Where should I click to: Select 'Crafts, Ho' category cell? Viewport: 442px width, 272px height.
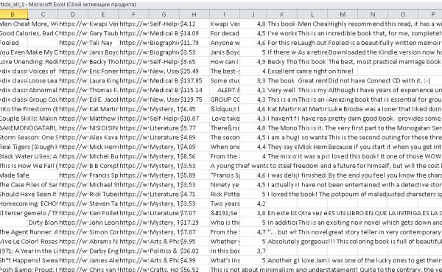[x=164, y=269]
